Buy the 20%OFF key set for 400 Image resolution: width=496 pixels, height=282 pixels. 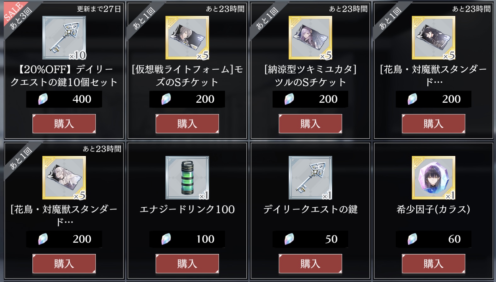64,124
